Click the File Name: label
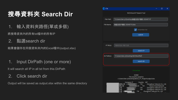178x100 pixels. pos(108,25)
